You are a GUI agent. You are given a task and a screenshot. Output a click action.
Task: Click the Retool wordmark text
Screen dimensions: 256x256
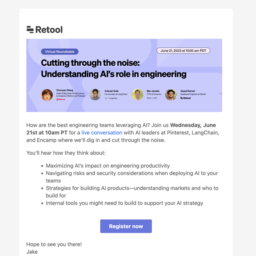49,29
